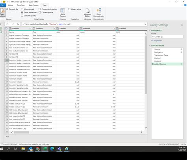Select the Transposed Table applied step

(x=161, y=55)
